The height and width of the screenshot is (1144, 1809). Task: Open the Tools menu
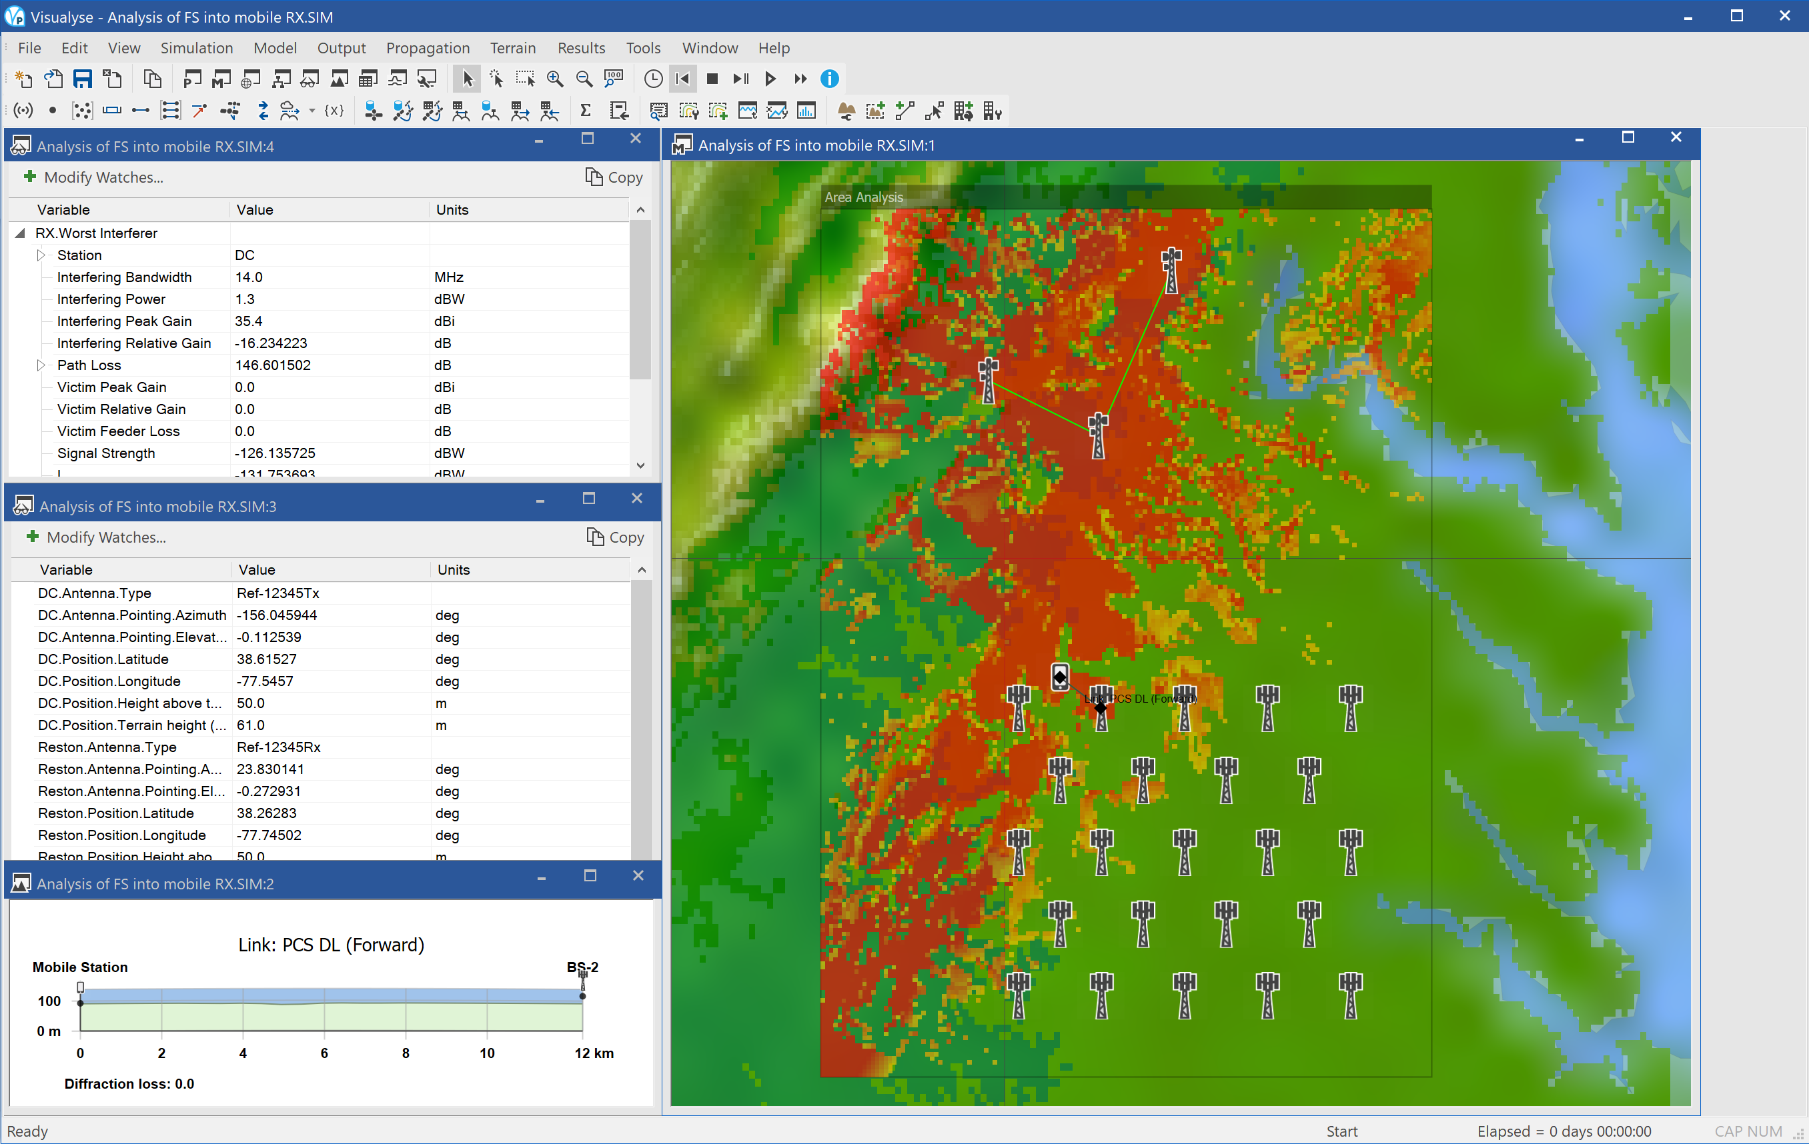(643, 48)
